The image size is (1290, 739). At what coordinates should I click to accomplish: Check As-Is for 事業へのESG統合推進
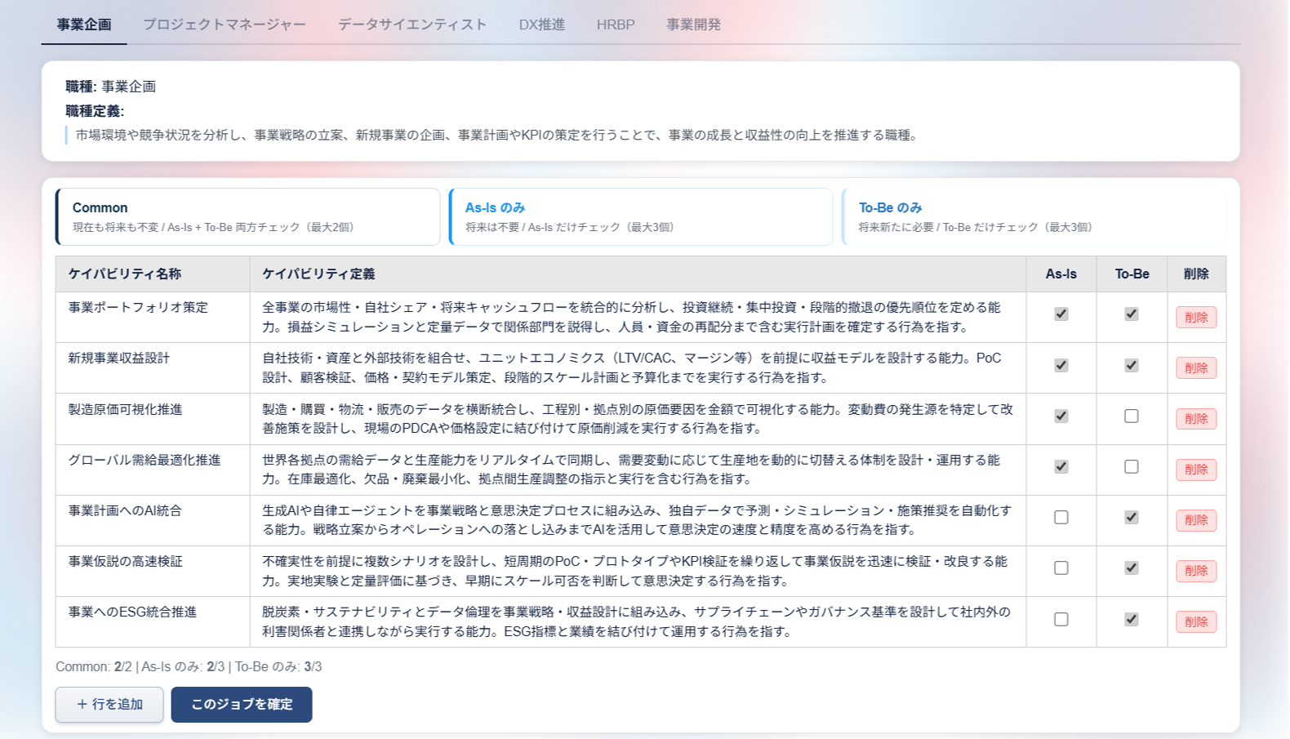click(1061, 619)
